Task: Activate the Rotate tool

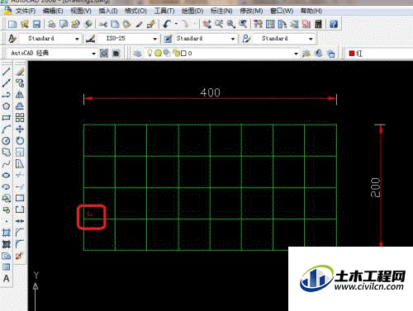Action: point(20,141)
